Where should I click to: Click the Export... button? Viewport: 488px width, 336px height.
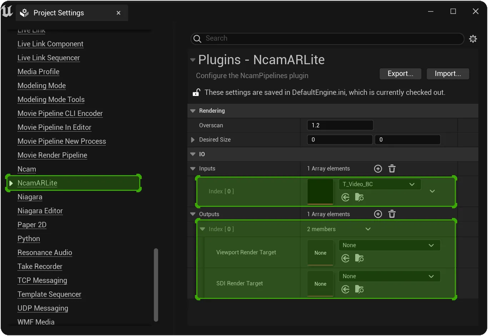(401, 74)
